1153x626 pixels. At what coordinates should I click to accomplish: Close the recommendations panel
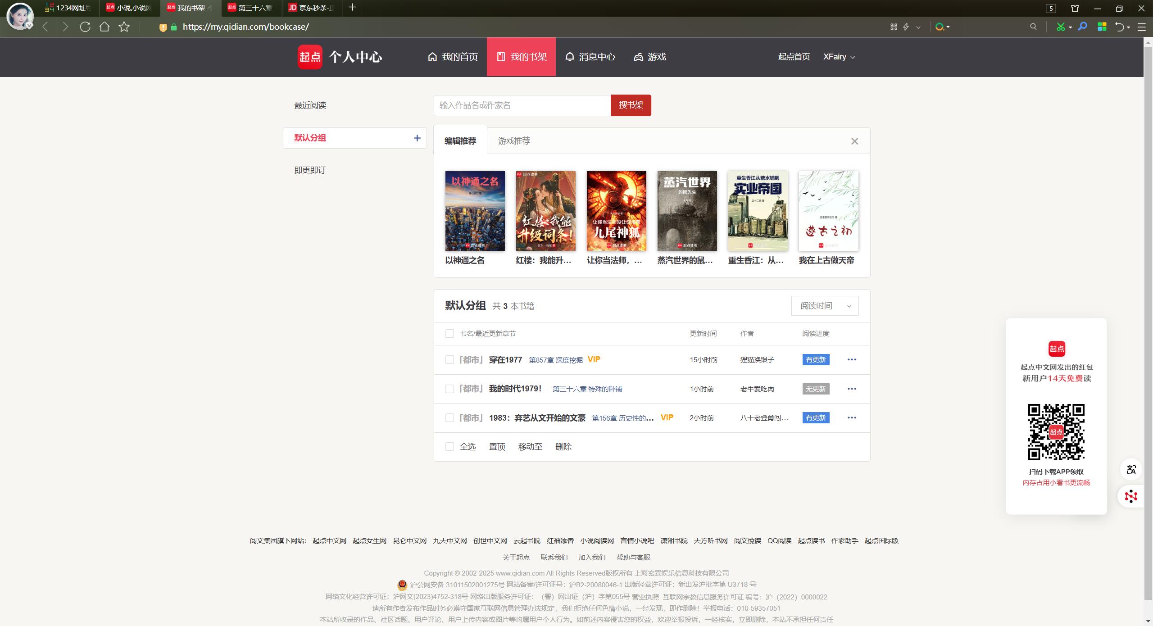click(x=854, y=141)
